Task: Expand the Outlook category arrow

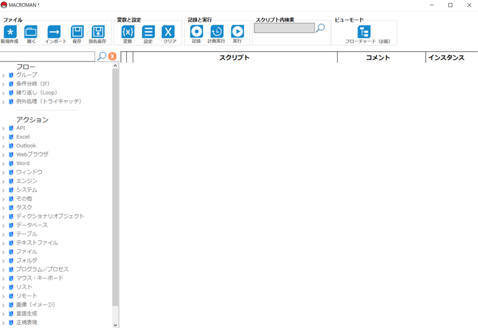Action: pos(3,146)
